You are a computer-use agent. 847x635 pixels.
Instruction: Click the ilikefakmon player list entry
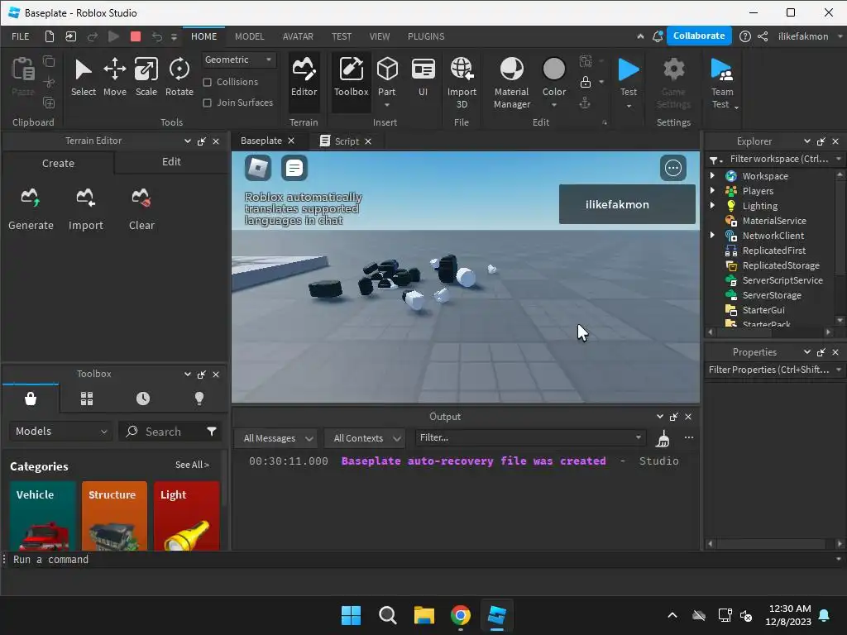(x=627, y=204)
